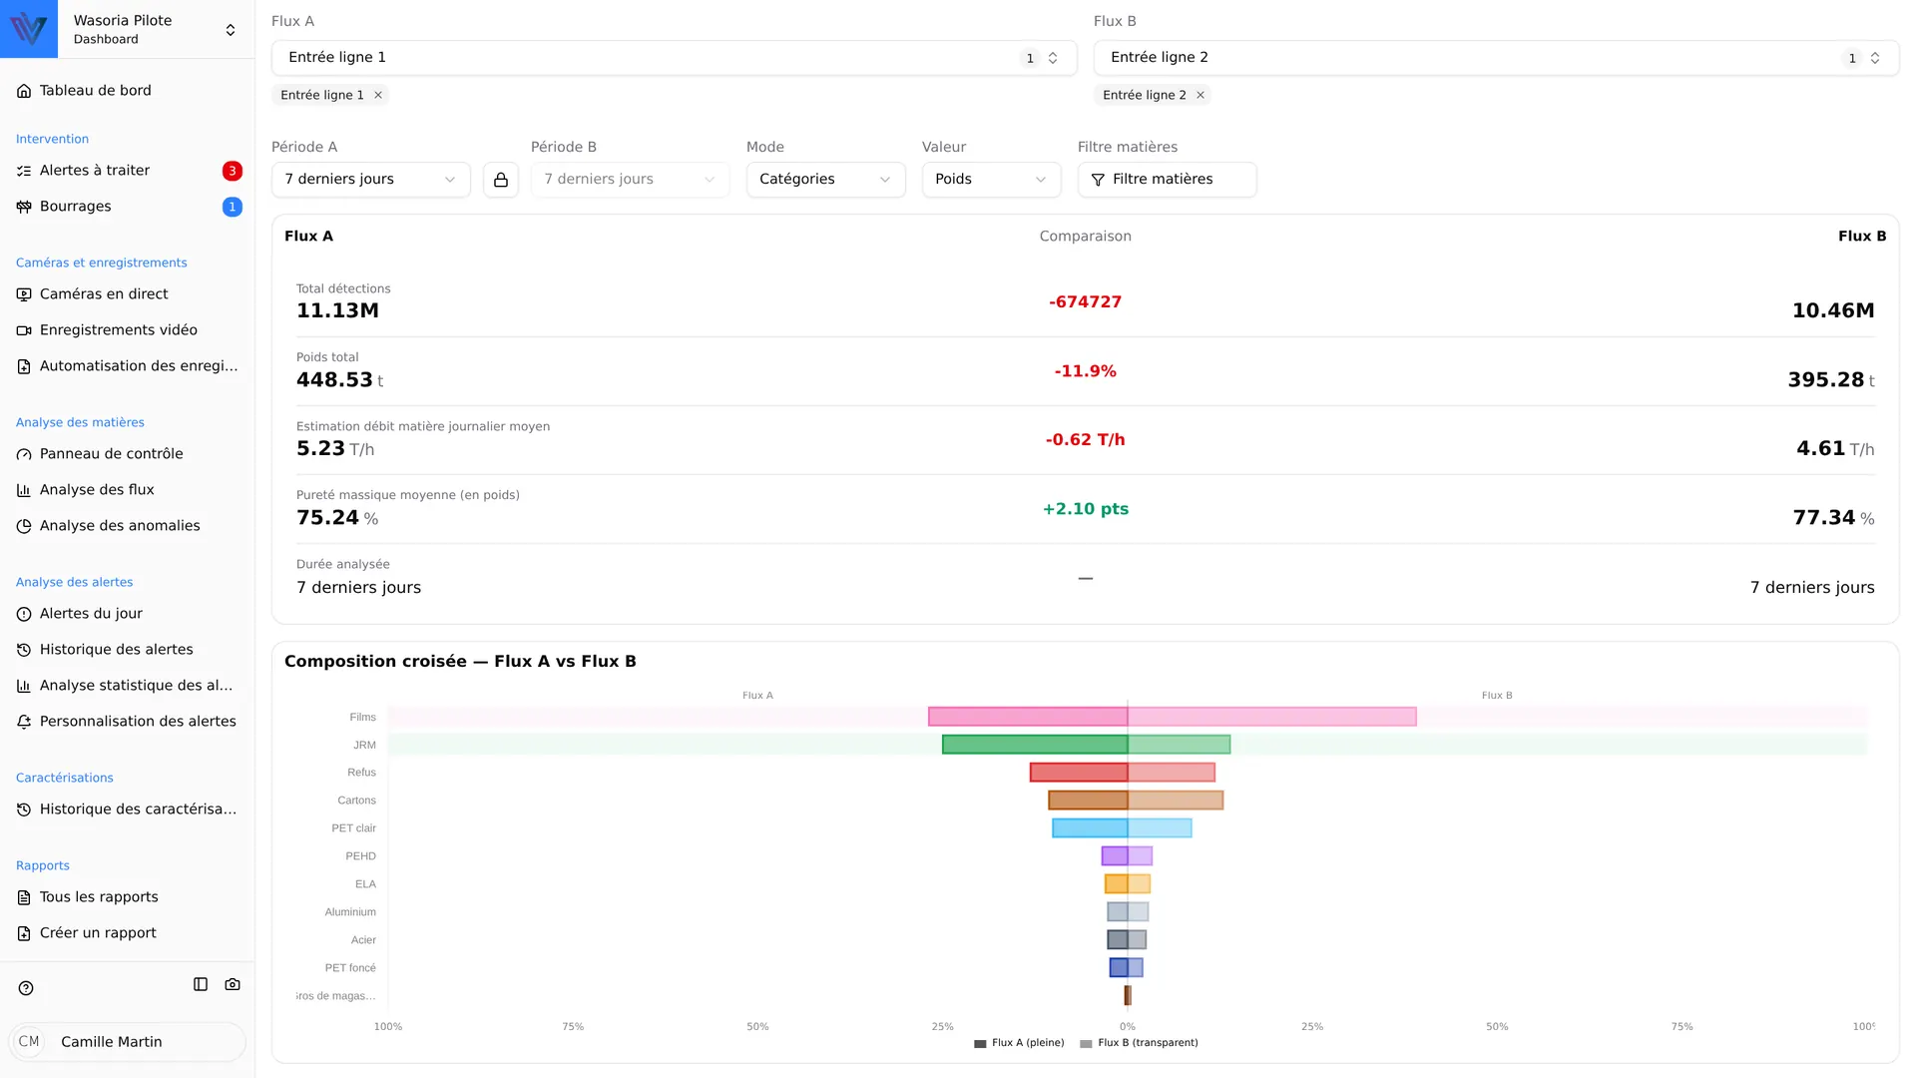1916x1078 pixels.
Task: Open the Valeur Poids dropdown
Action: point(991,180)
